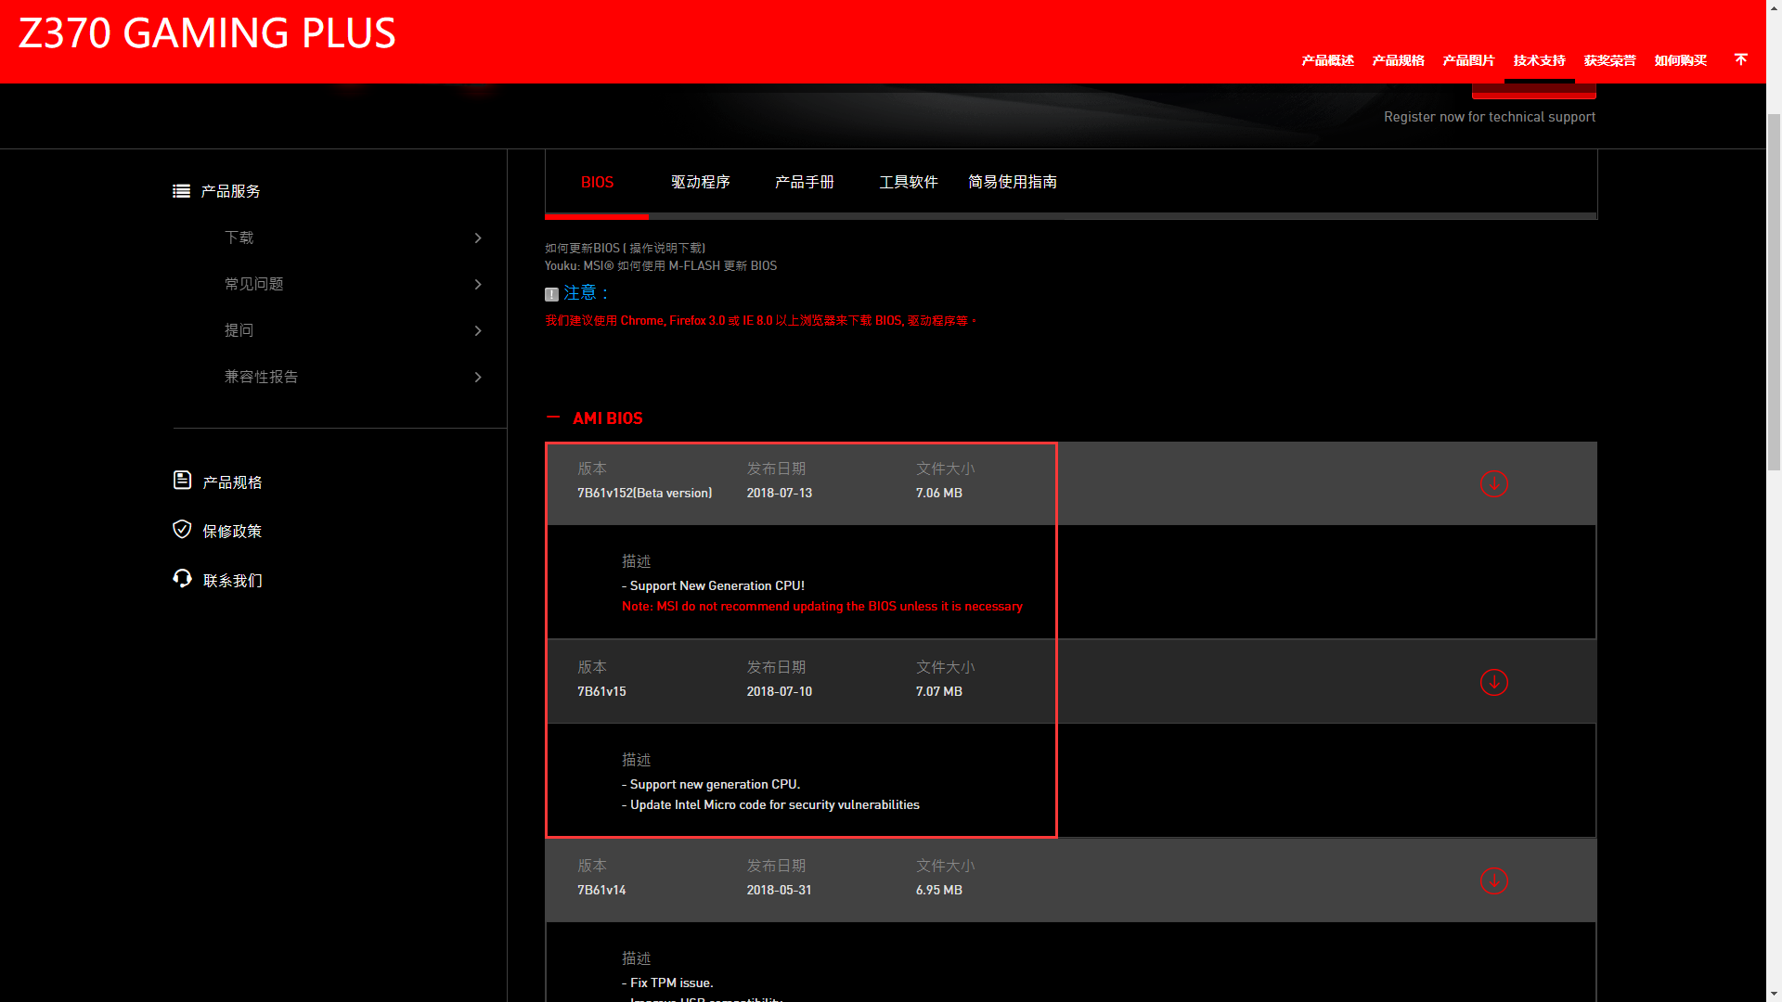Switch to the 产品手册 tab
This screenshot has width=1782, height=1002.
804,182
